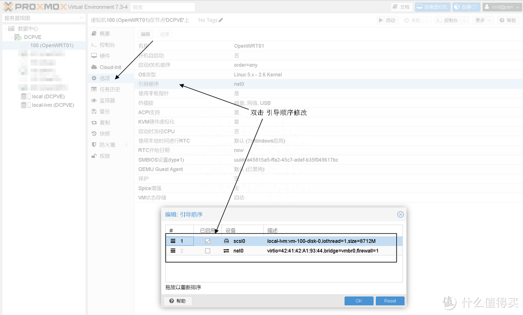Click the 描述 column header
Screen dimensions: 523x315
(333, 230)
